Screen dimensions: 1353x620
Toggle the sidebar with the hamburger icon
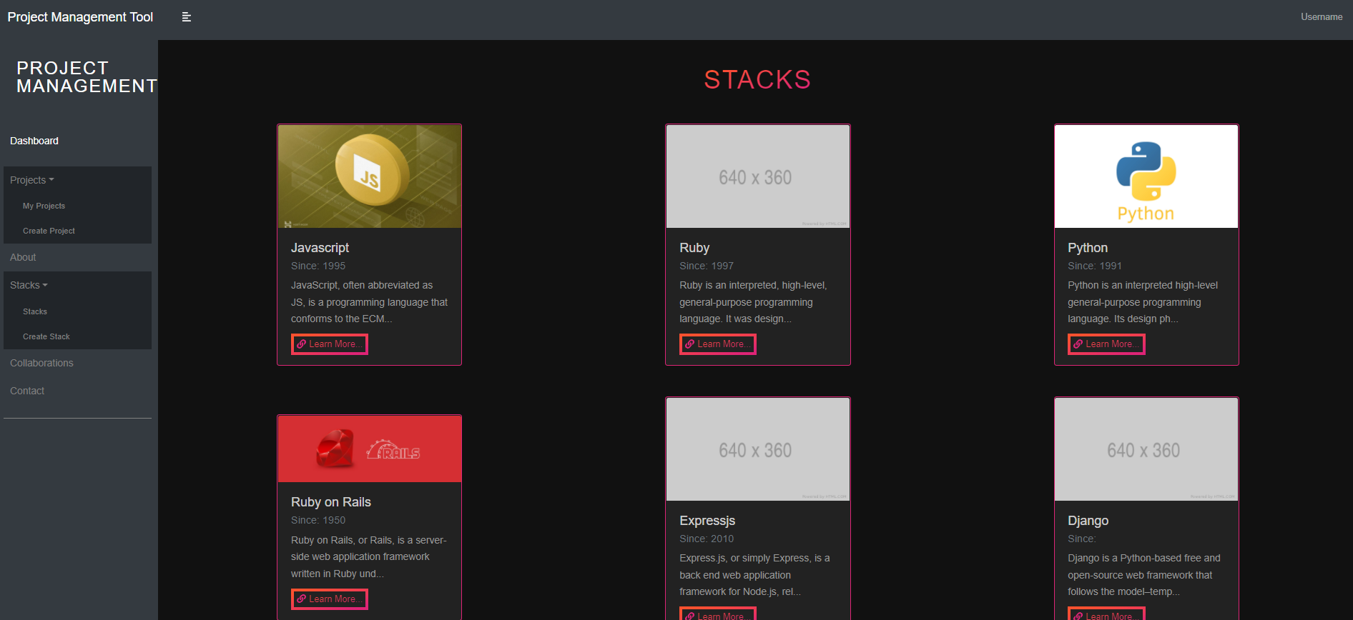pyautogui.click(x=187, y=17)
